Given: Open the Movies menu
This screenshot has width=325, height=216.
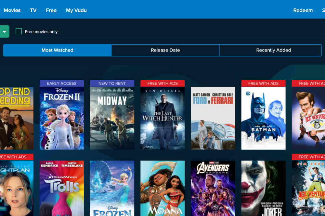Looking at the screenshot, I should pyautogui.click(x=12, y=10).
